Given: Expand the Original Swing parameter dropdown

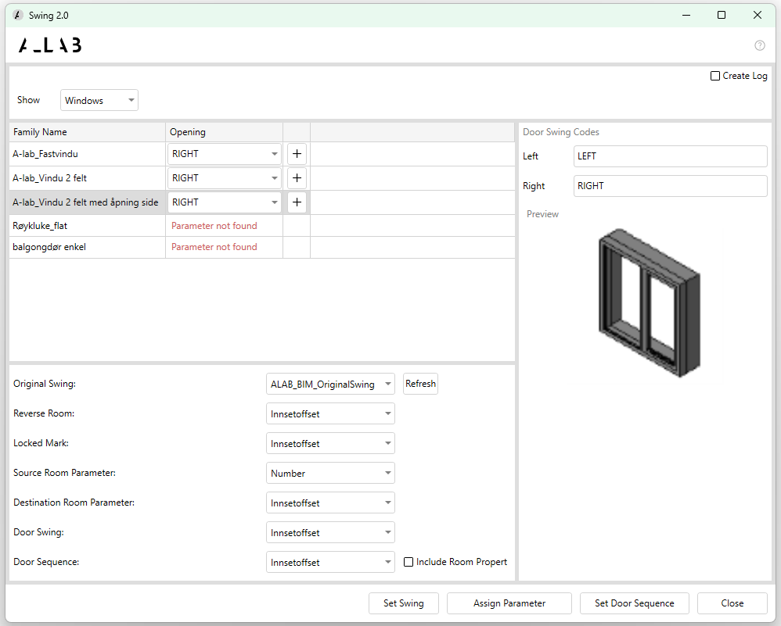Looking at the screenshot, I should 330,385.
